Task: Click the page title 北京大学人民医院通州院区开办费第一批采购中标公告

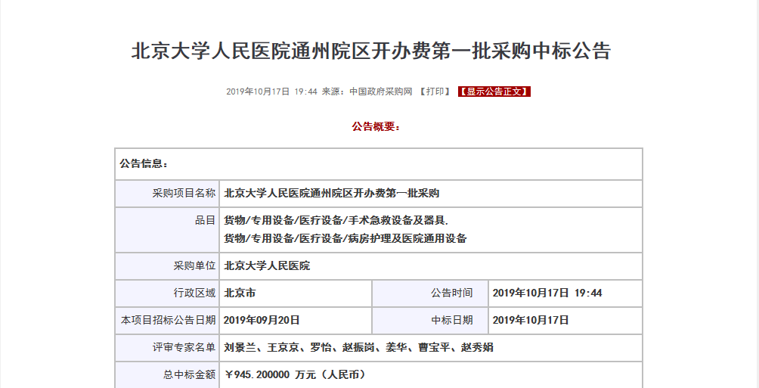Action: click(371, 51)
